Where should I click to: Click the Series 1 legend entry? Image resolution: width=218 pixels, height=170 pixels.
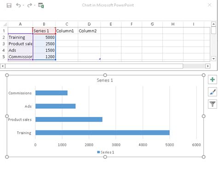(106, 152)
